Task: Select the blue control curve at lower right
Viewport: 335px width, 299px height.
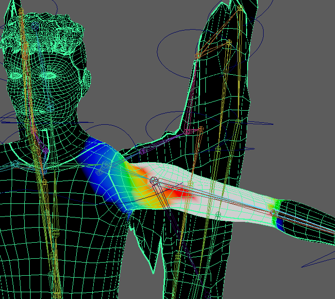Action: tap(316, 262)
